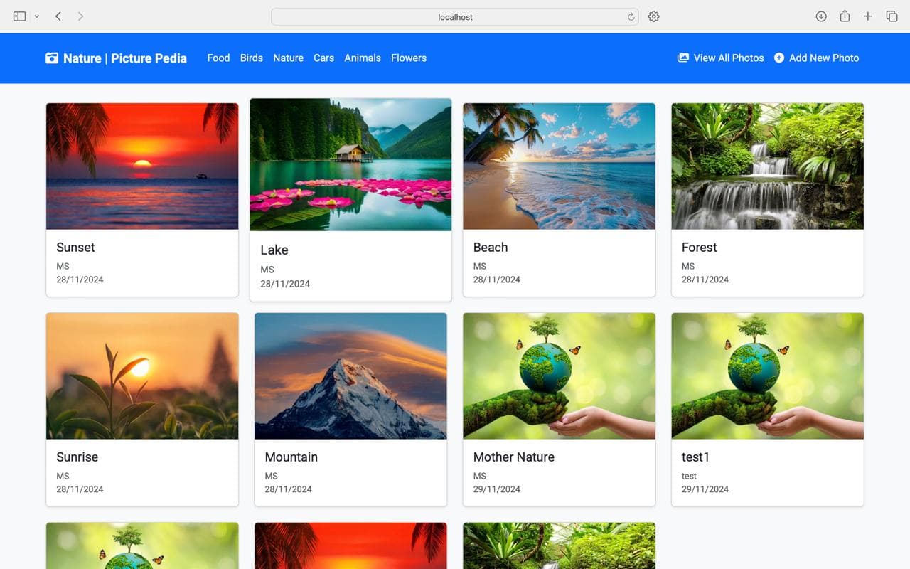Click the MS author on Forest card
Image resolution: width=910 pixels, height=569 pixels.
click(688, 266)
